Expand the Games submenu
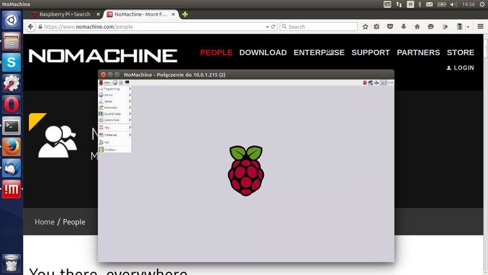 coord(115,101)
